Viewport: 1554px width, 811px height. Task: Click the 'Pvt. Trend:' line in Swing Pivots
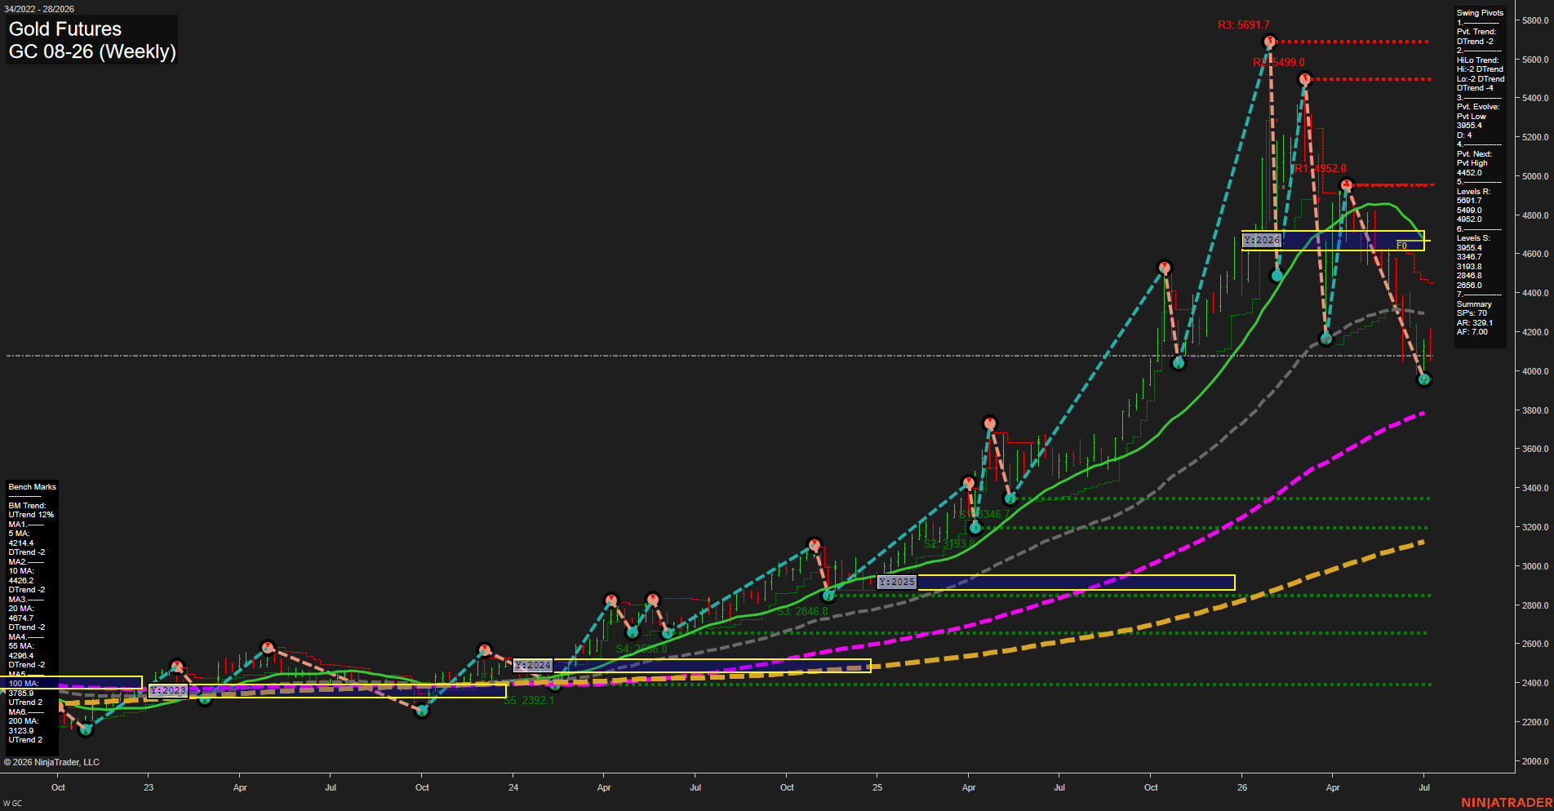pos(1476,32)
